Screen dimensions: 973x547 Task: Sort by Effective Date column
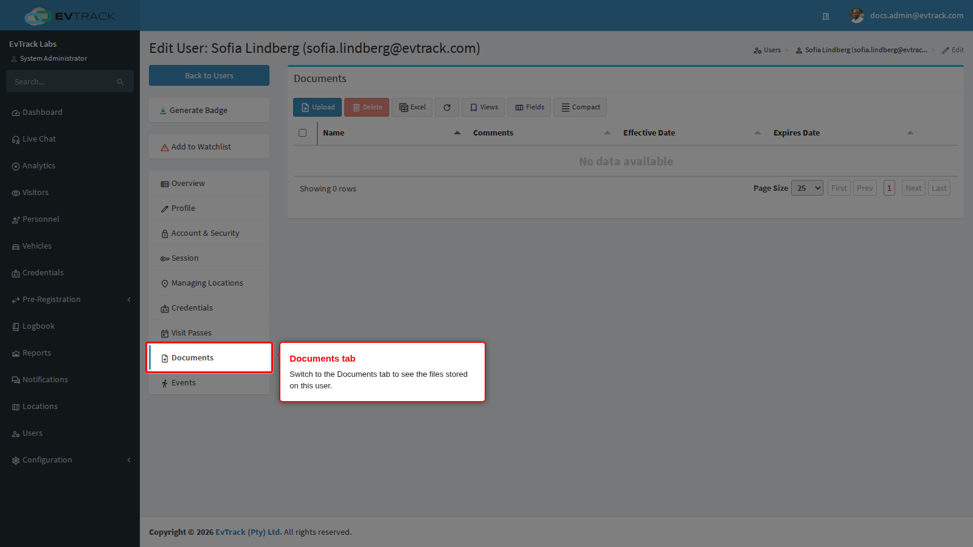[x=692, y=132]
